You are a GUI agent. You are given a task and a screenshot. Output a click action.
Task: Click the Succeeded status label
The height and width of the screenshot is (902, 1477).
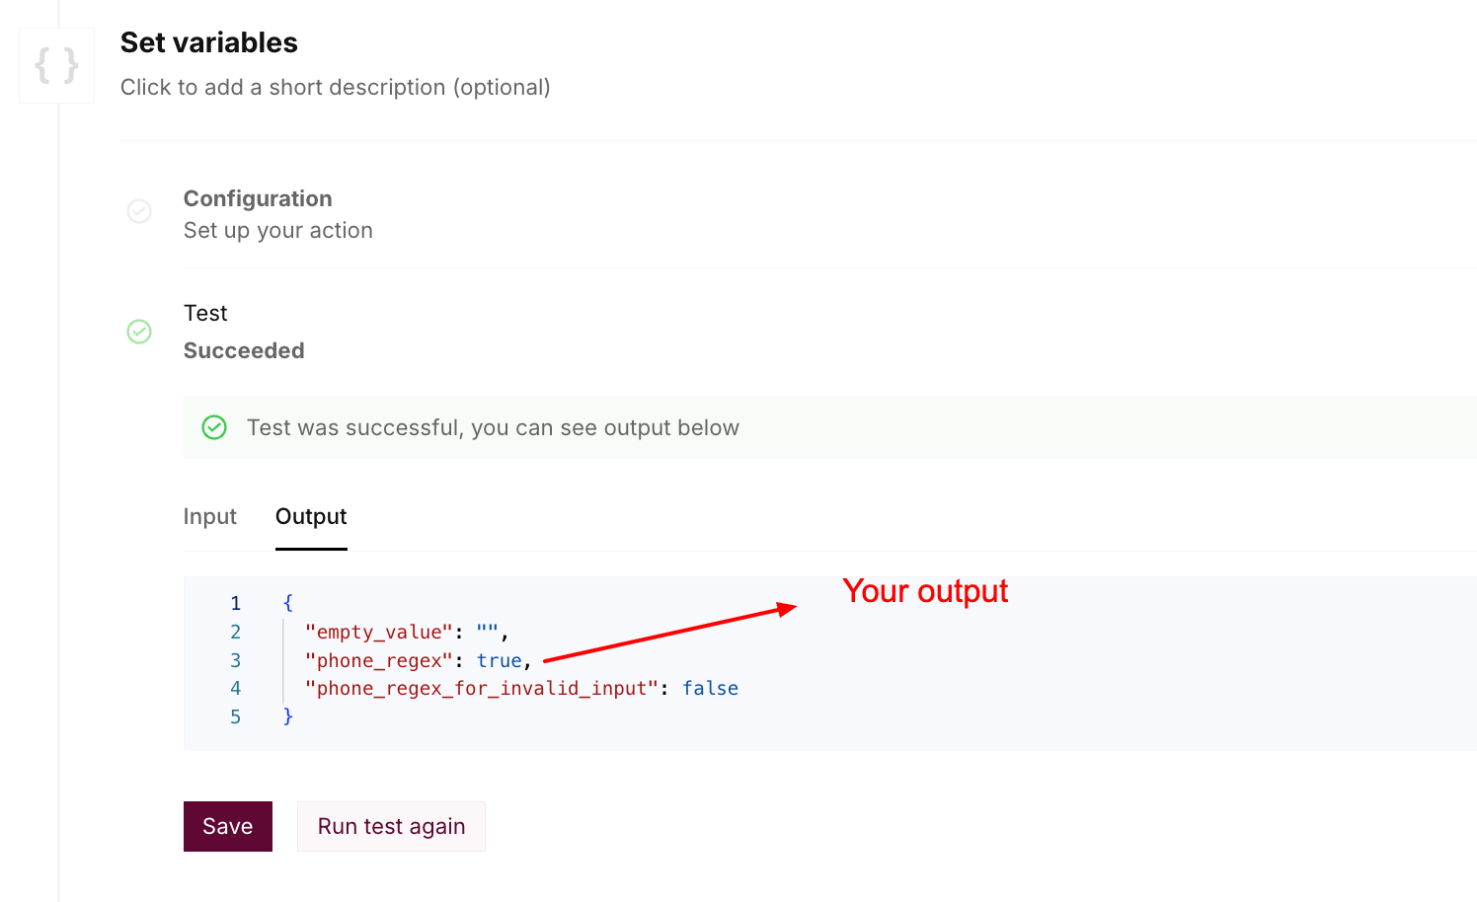tap(244, 350)
